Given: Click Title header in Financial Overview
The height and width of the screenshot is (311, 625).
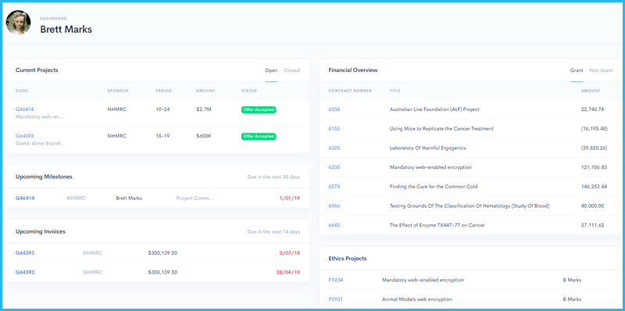Looking at the screenshot, I should (x=395, y=91).
